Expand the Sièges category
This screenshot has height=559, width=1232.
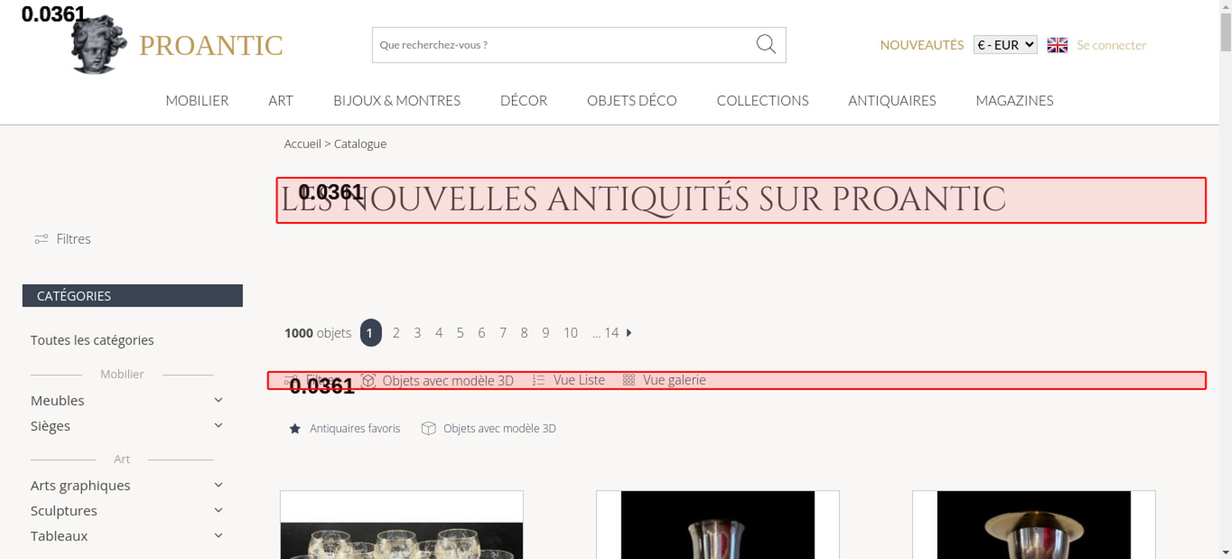point(218,425)
